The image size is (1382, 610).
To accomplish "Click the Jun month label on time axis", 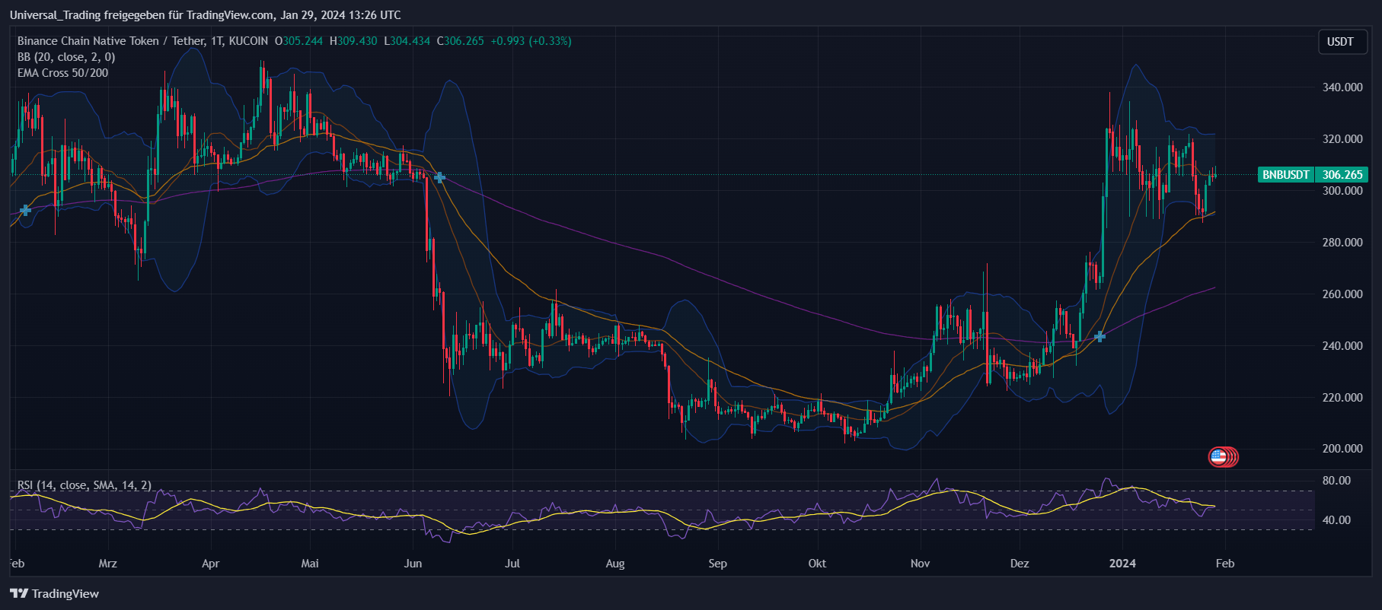I will (413, 564).
